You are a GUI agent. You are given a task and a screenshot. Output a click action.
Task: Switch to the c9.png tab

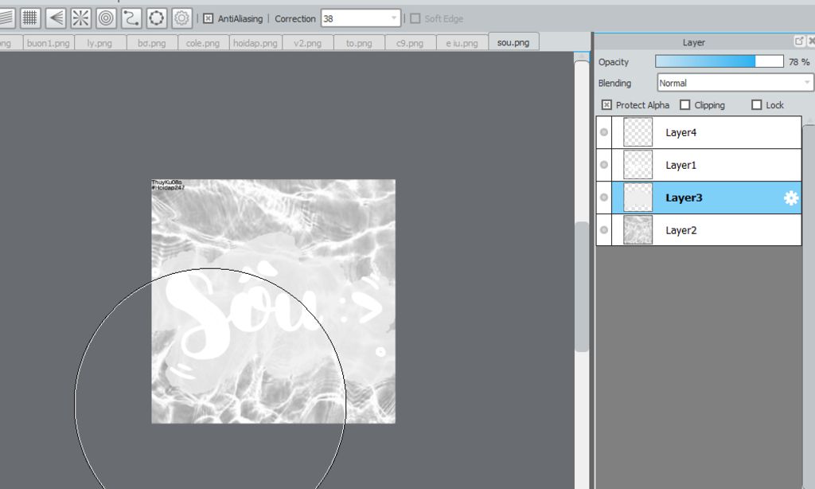pyautogui.click(x=410, y=43)
